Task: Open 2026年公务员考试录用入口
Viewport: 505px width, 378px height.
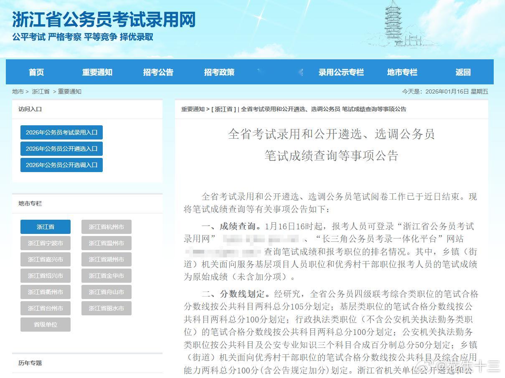Action: (x=61, y=132)
